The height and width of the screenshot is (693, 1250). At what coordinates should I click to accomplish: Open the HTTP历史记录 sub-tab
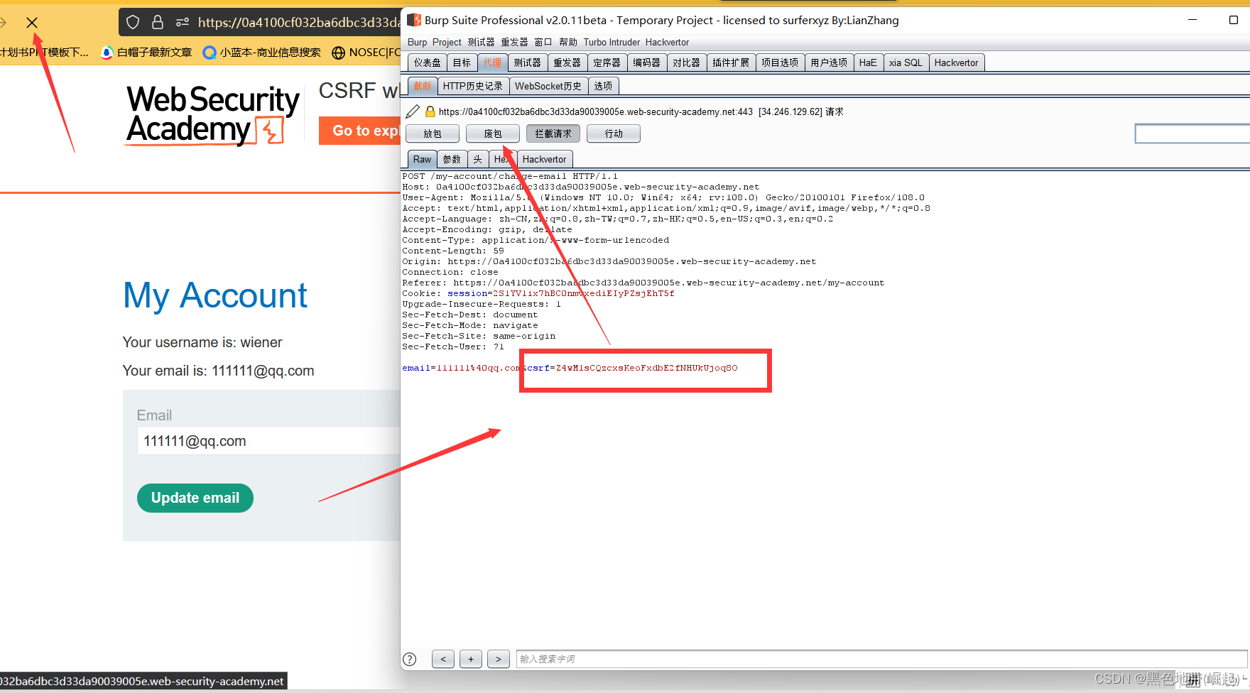pos(473,86)
